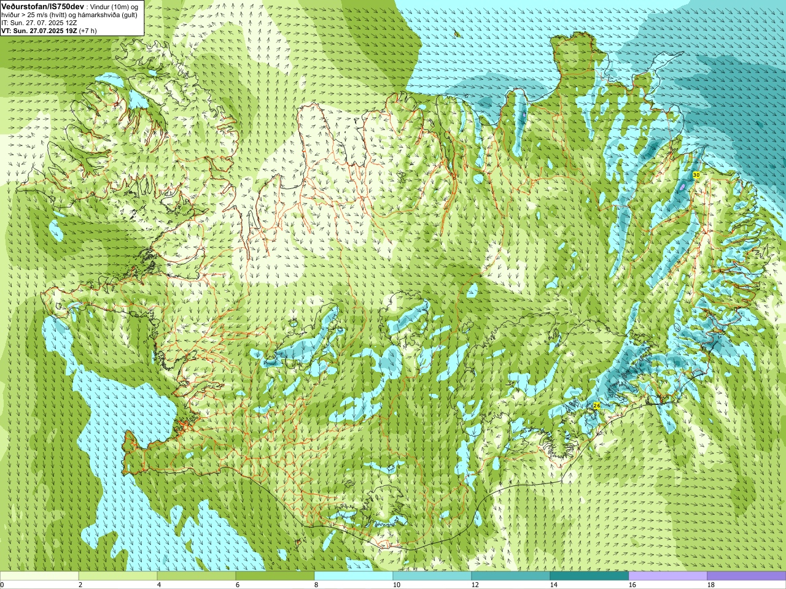Click the 'VT: Sun. 27.07.2025 19Z' line
Screen dimensions: 786x589
click(x=39, y=31)
